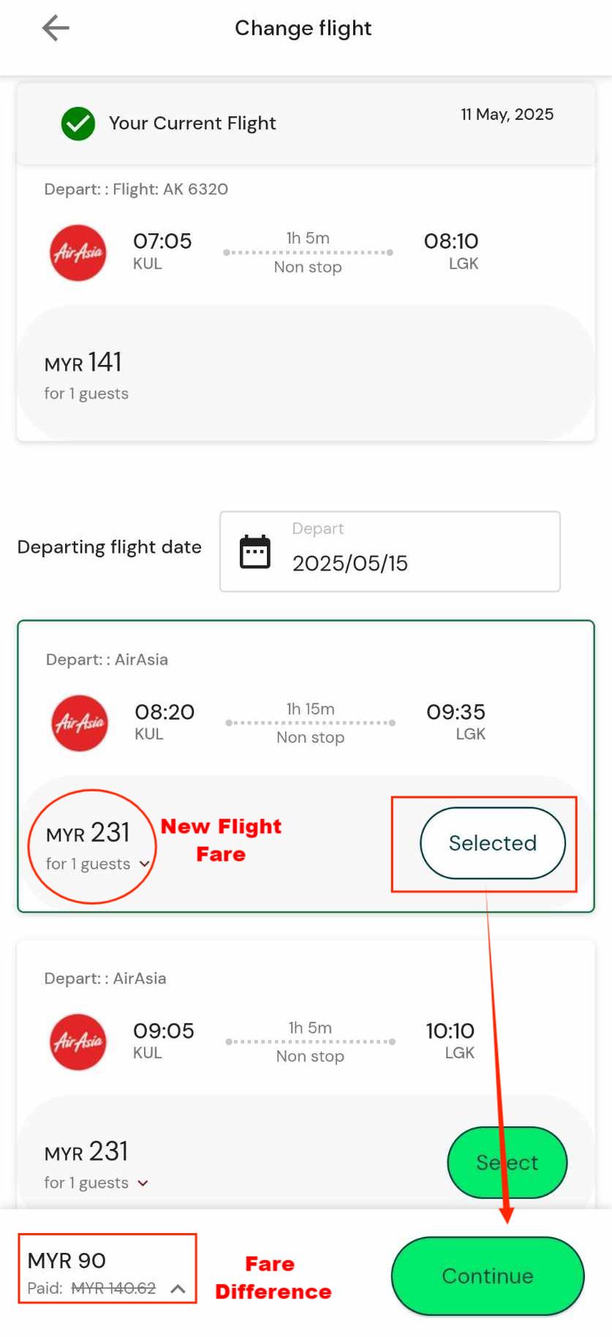Tap the Your Current Flight header
The height and width of the screenshot is (1337, 612).
point(192,124)
